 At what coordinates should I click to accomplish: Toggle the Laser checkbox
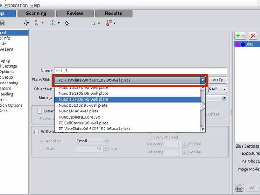[40, 111]
